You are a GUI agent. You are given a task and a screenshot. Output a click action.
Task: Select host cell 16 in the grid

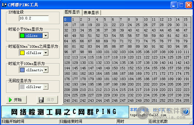(x=68, y=25)
